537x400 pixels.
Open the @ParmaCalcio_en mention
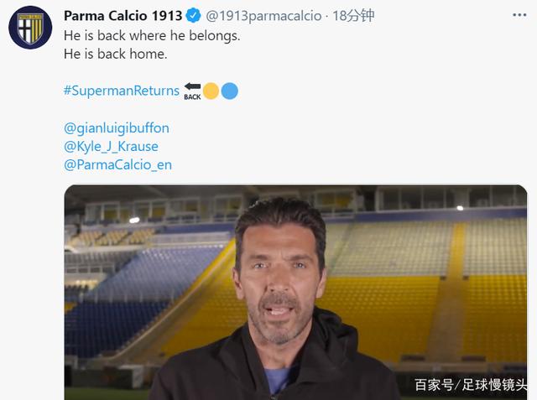[117, 165]
